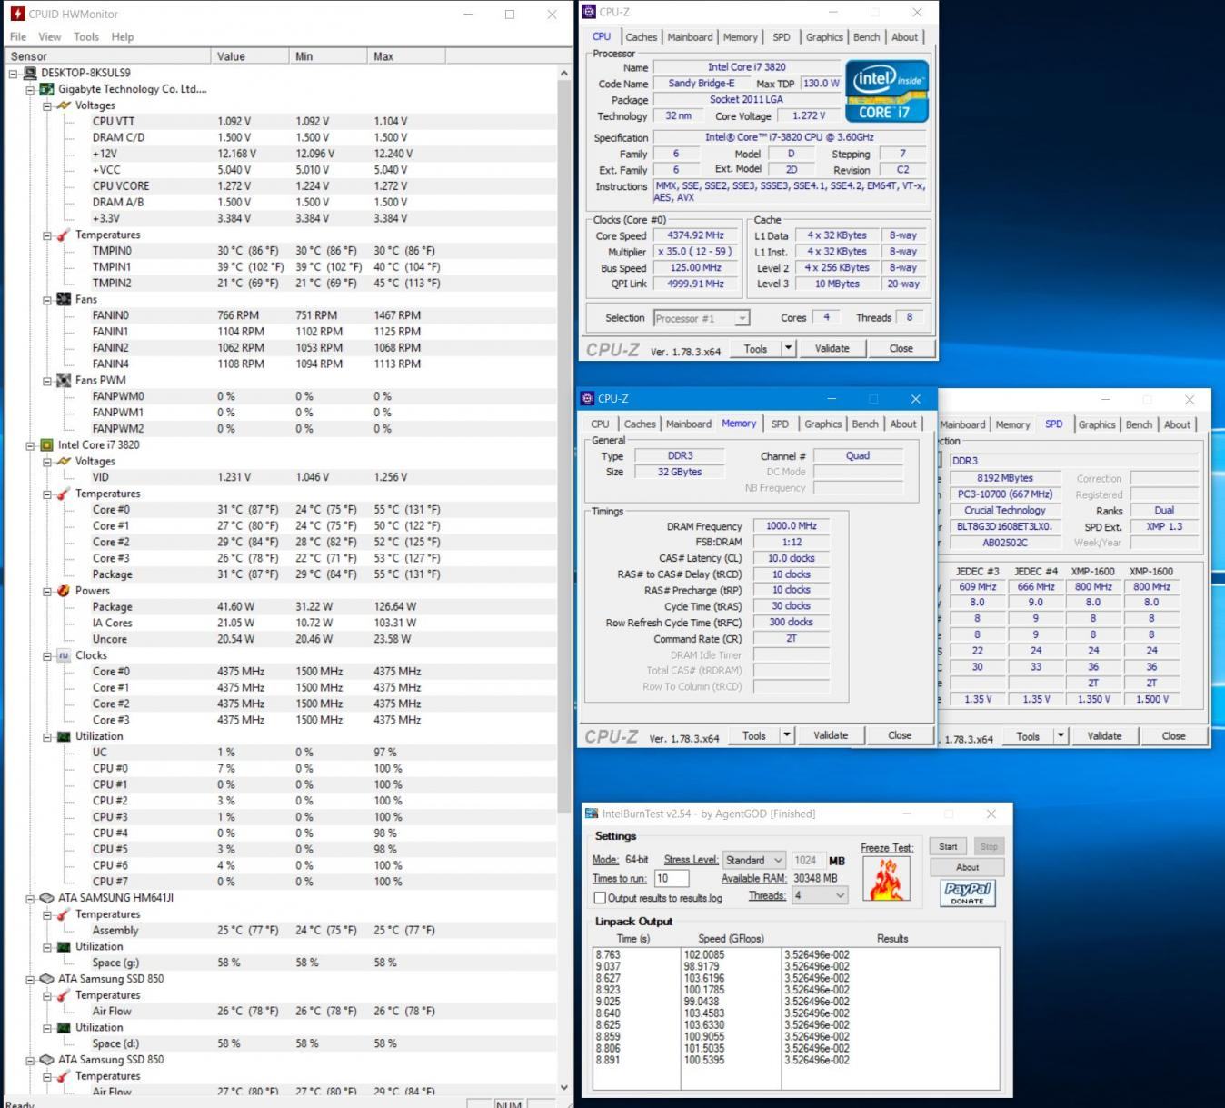This screenshot has height=1108, width=1225.
Task: Click the CPU-Z icon in top window title bar
Action: 588,12
